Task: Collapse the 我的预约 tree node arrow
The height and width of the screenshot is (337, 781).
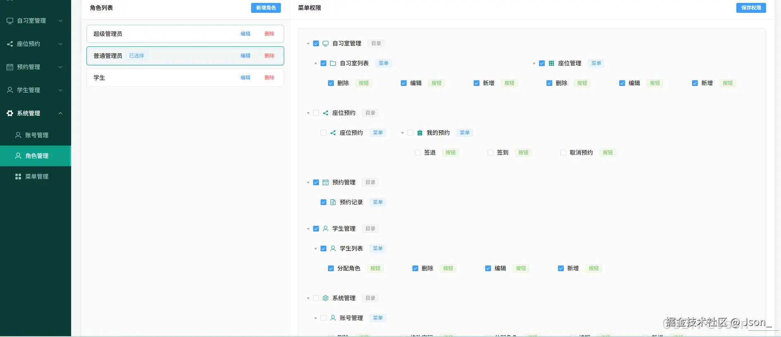Action: pos(402,133)
